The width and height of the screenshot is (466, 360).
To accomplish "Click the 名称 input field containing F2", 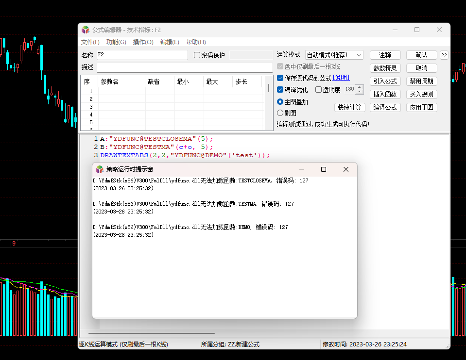I will pyautogui.click(x=142, y=55).
